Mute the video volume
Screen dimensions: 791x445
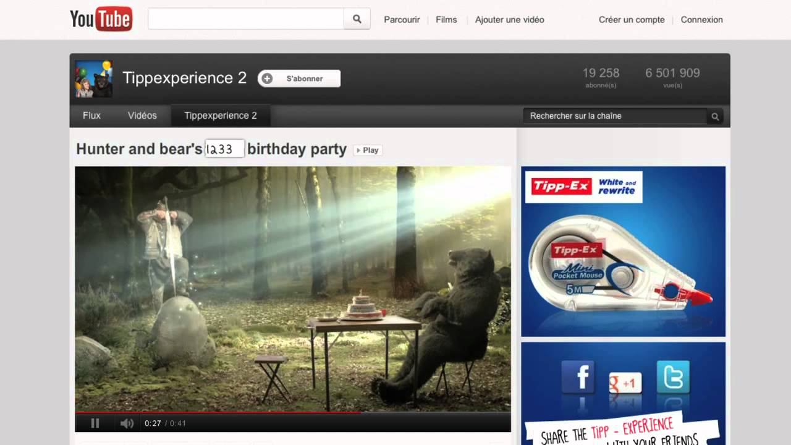tap(127, 423)
